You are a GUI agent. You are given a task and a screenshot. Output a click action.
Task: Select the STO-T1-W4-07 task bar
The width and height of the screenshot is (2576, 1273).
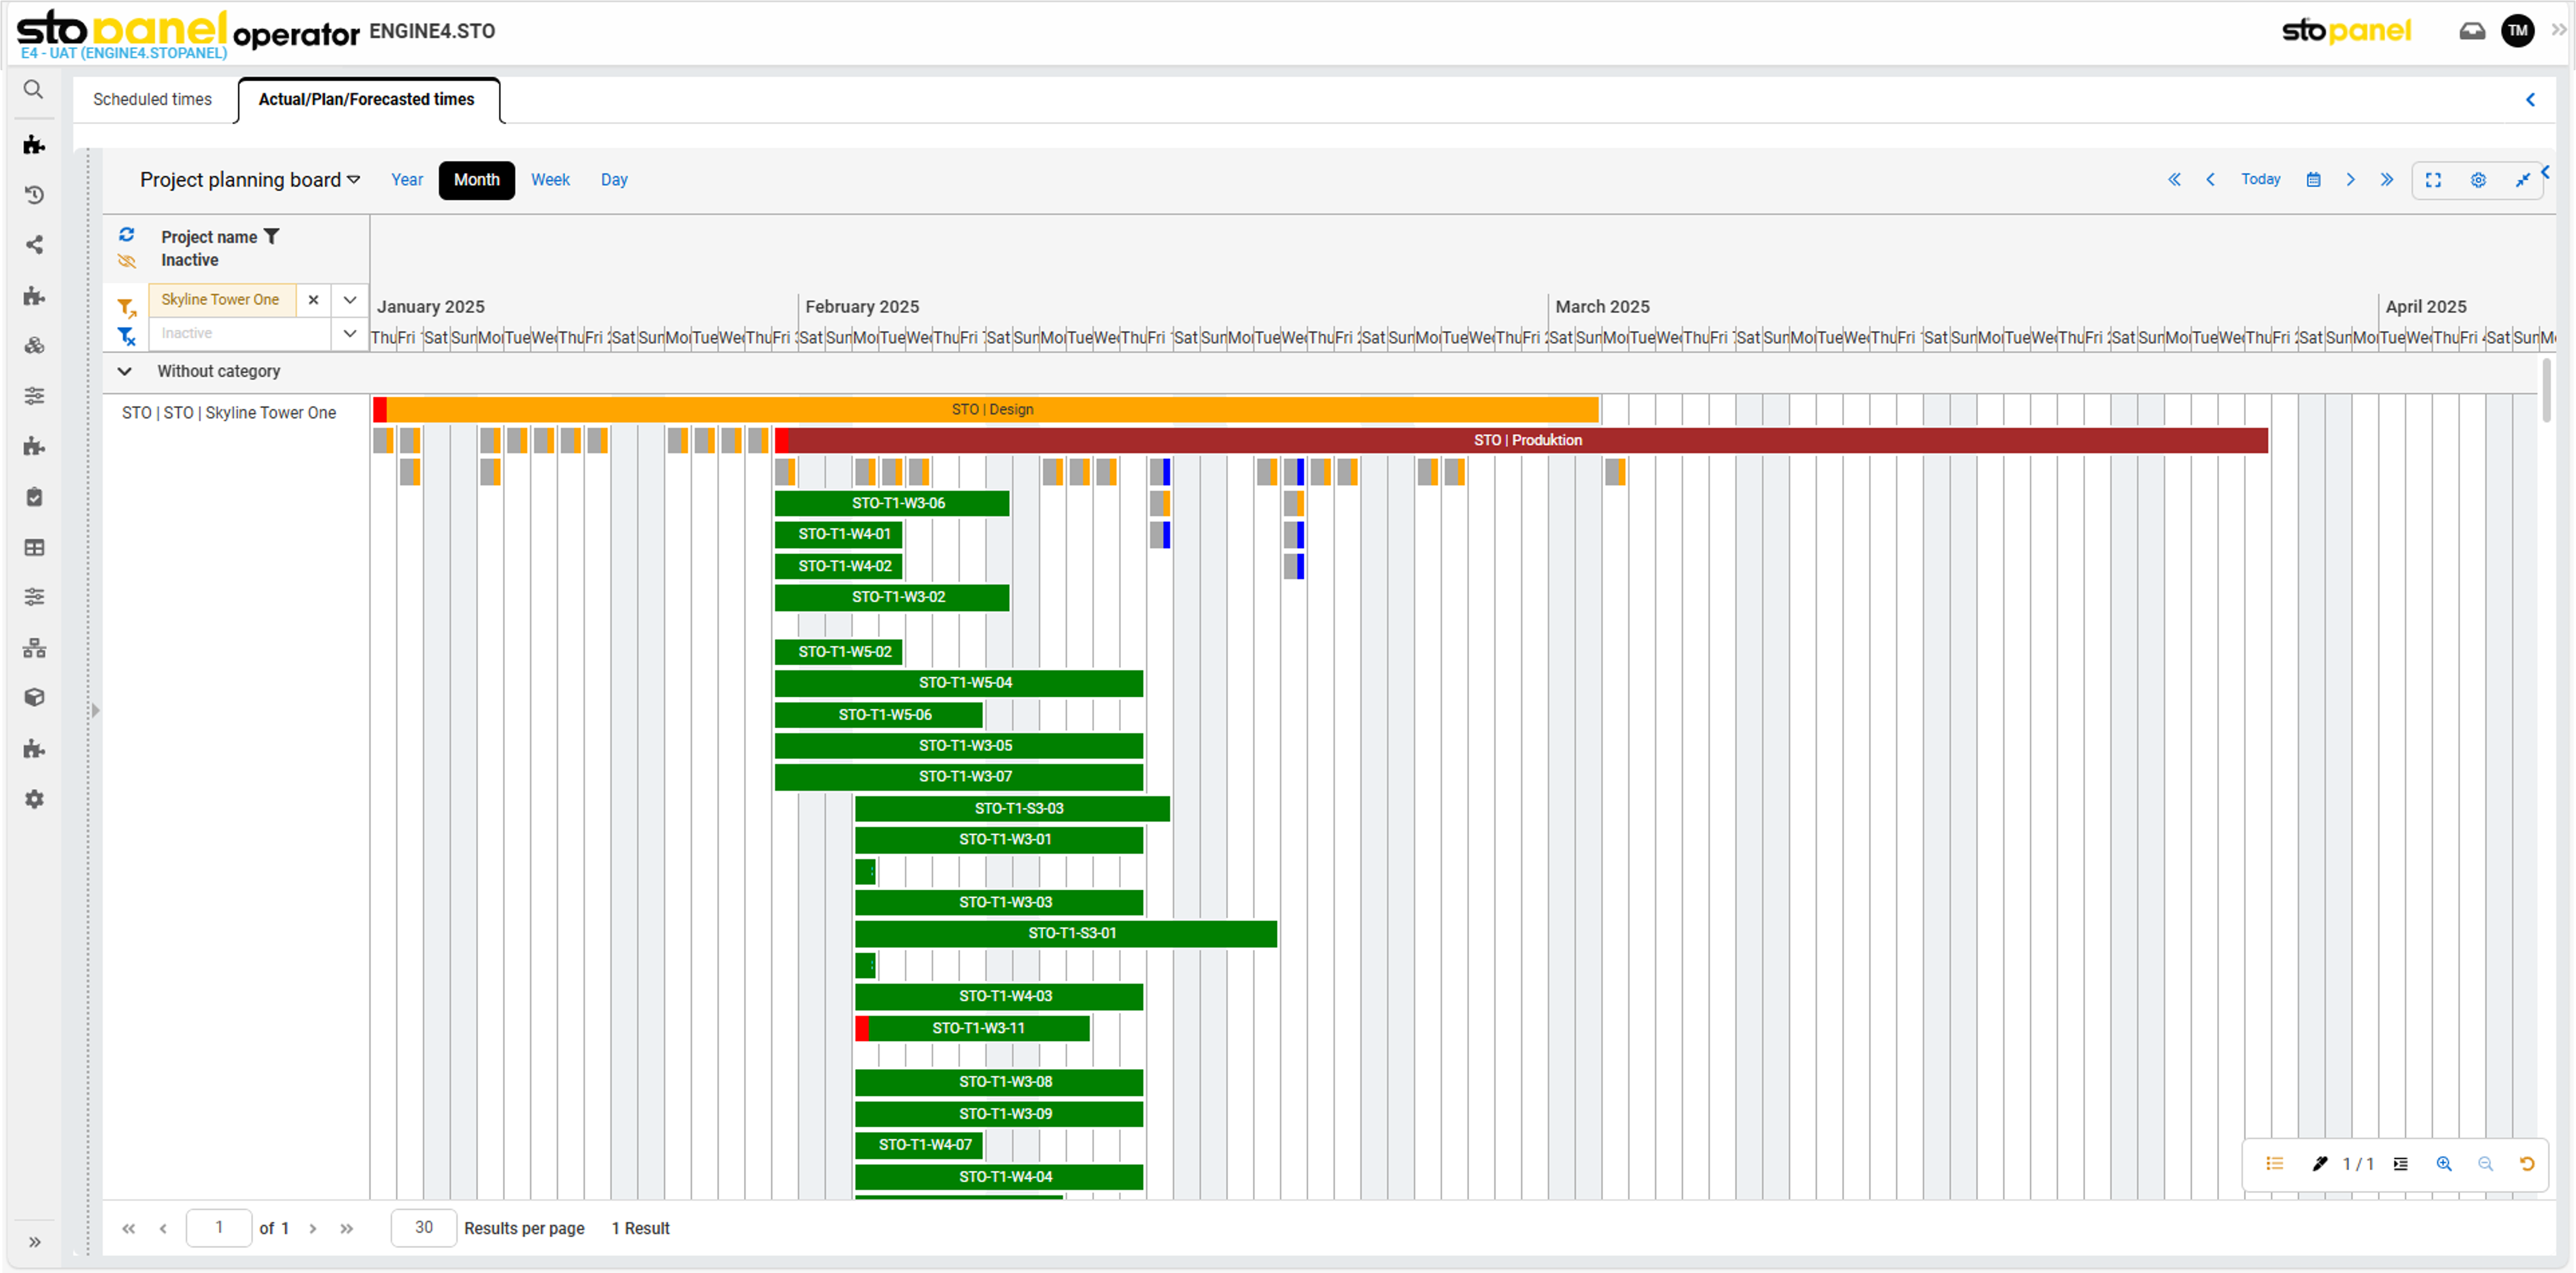pyautogui.click(x=919, y=1145)
